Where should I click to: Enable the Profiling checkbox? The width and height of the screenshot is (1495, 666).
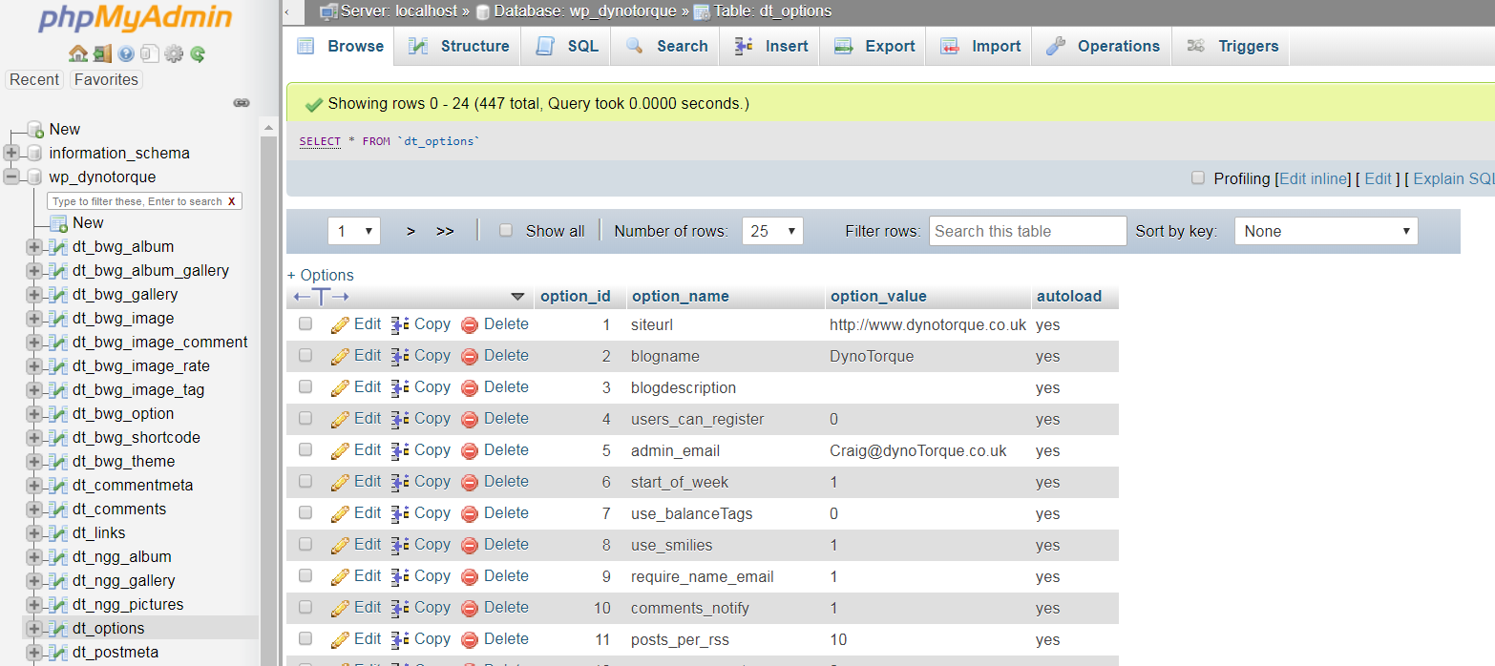(1198, 178)
